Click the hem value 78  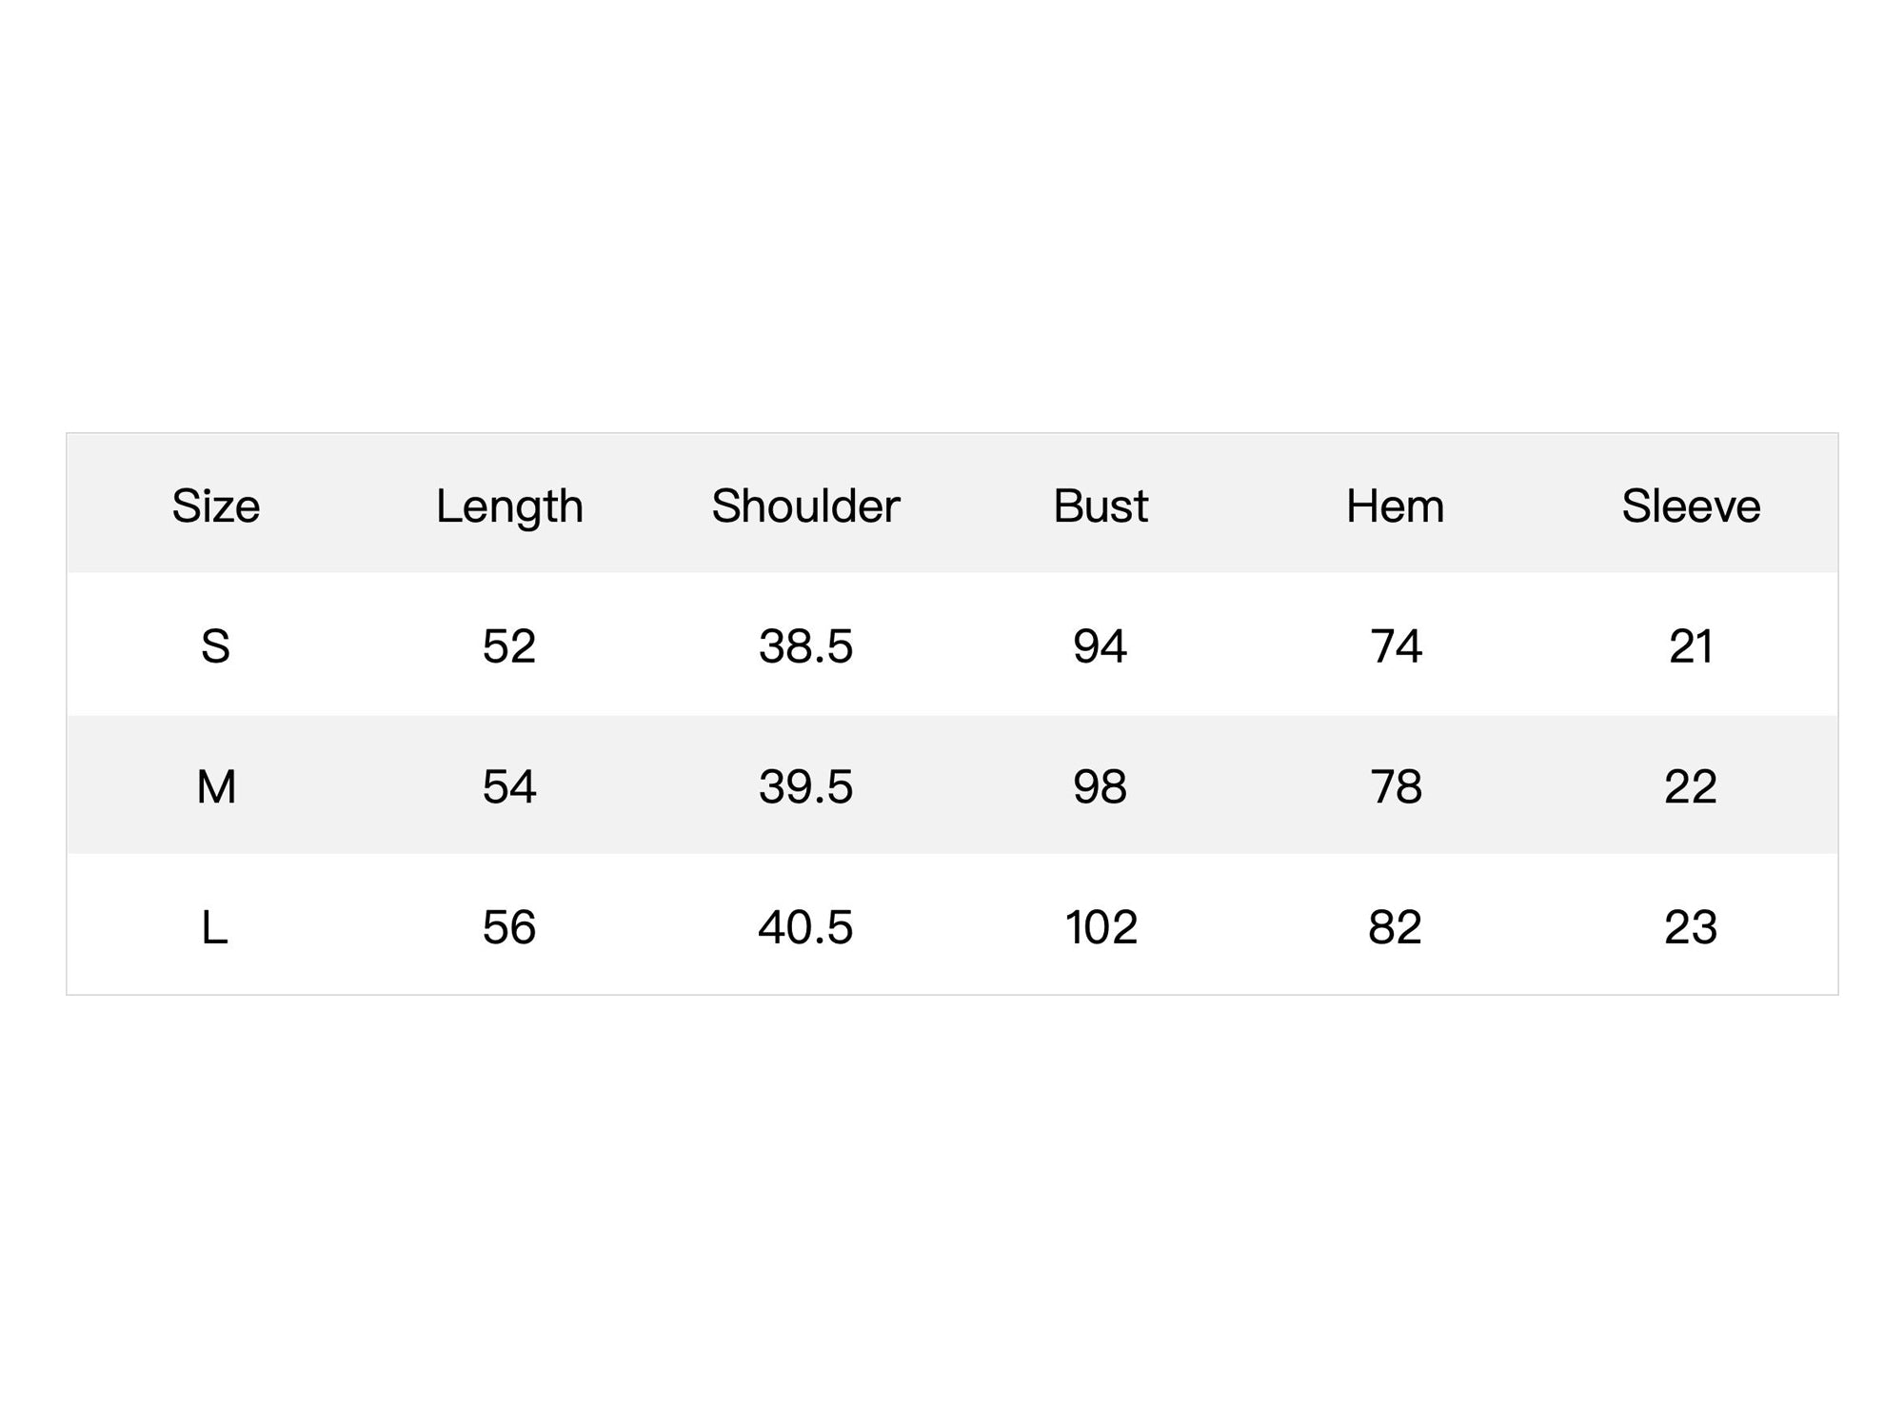pyautogui.click(x=1396, y=787)
